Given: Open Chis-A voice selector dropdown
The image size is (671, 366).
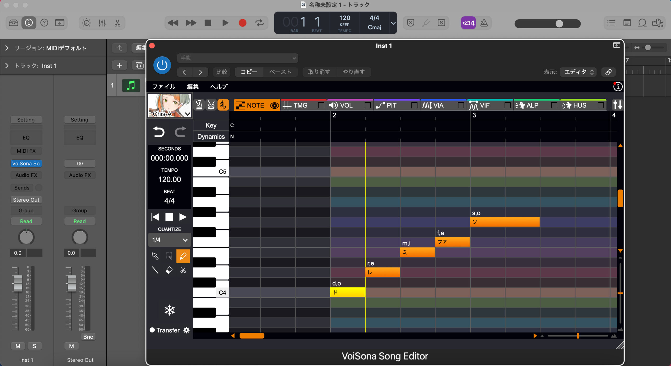Looking at the screenshot, I should click(x=170, y=106).
